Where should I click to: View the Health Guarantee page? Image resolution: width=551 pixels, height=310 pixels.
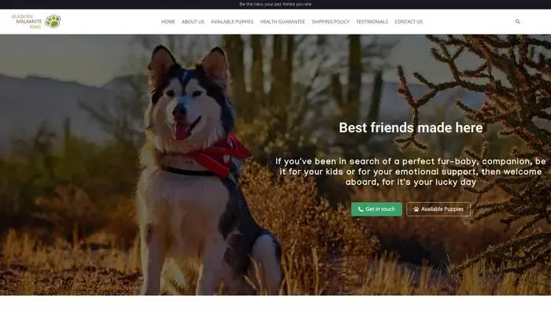click(x=283, y=22)
